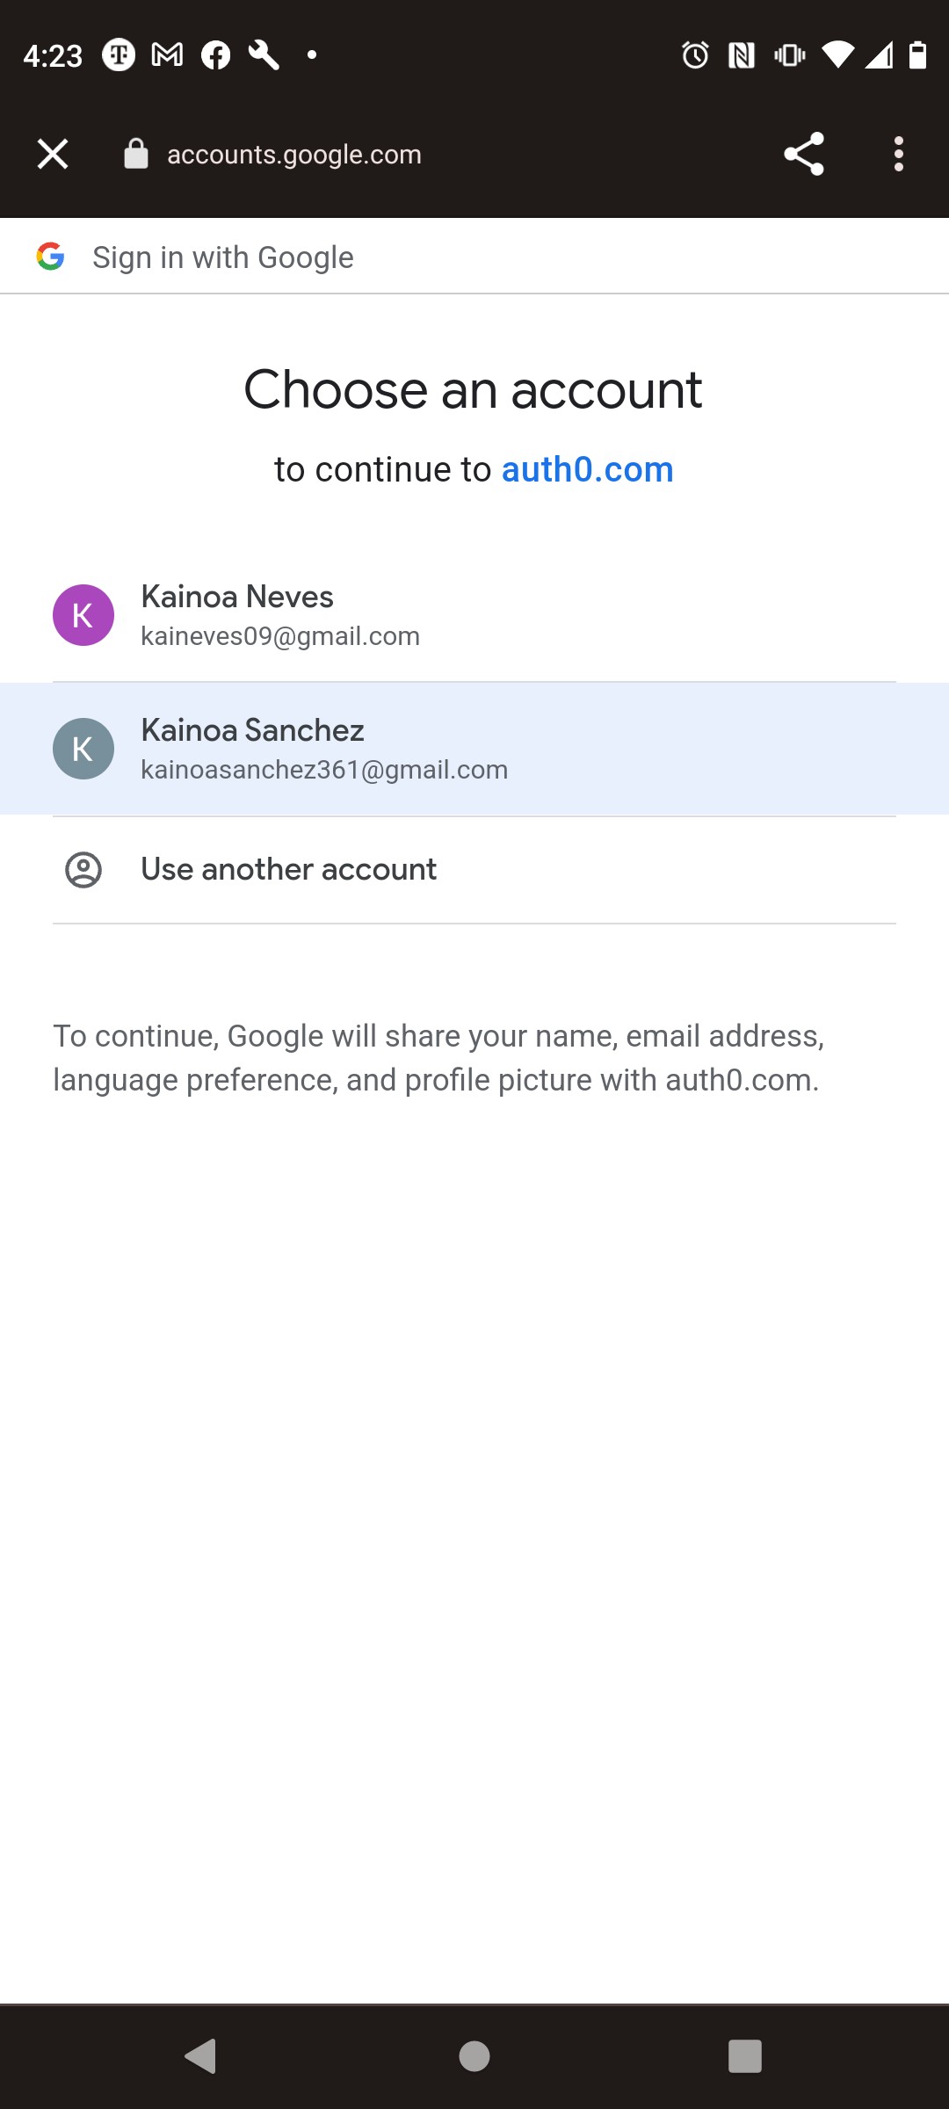Tap the share icon in browser toolbar
The width and height of the screenshot is (949, 2109).
pos(804,155)
